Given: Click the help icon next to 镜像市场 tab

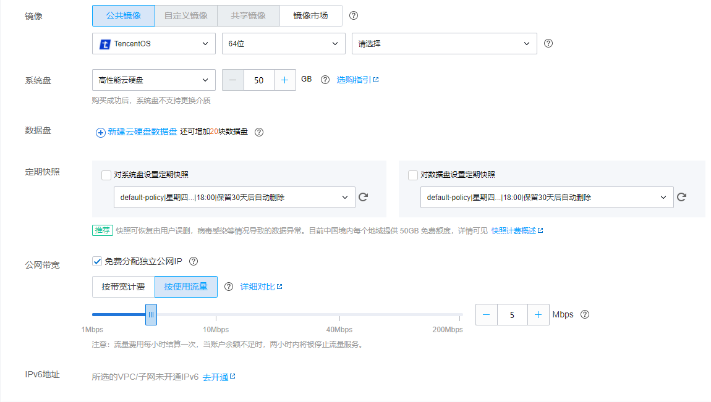Looking at the screenshot, I should click(x=353, y=15).
